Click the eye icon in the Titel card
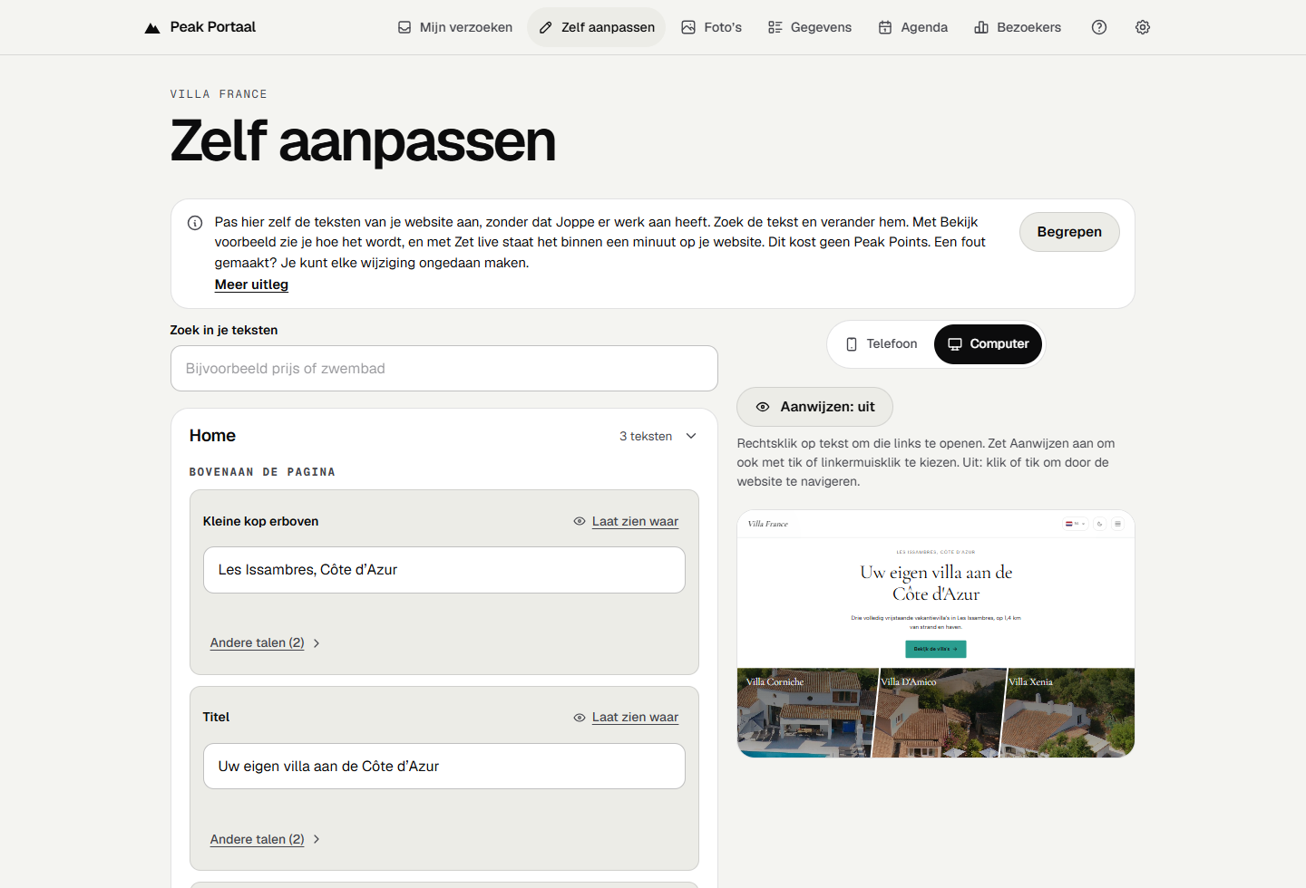This screenshot has height=888, width=1306. 580,718
